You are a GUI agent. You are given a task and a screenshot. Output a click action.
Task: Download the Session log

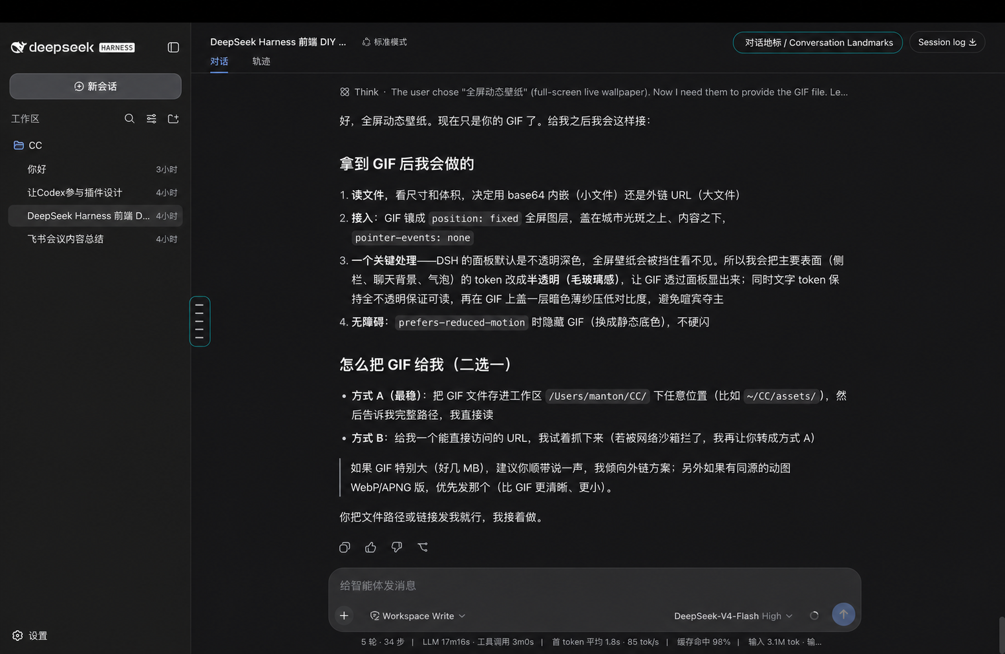[x=947, y=42]
